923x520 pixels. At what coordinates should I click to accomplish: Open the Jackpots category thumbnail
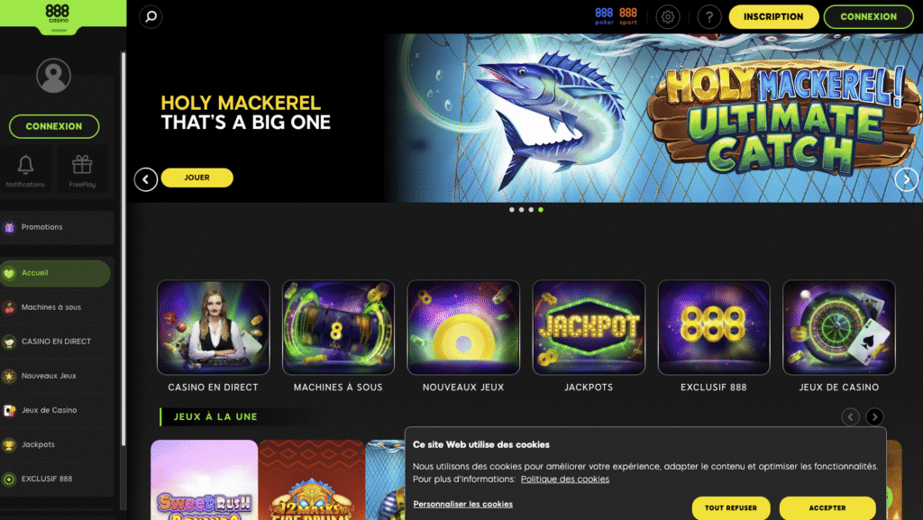click(589, 327)
